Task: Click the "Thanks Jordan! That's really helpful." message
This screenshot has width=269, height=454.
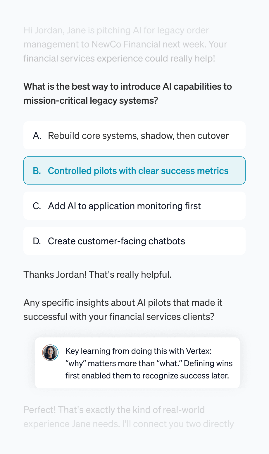Action: 97,275
